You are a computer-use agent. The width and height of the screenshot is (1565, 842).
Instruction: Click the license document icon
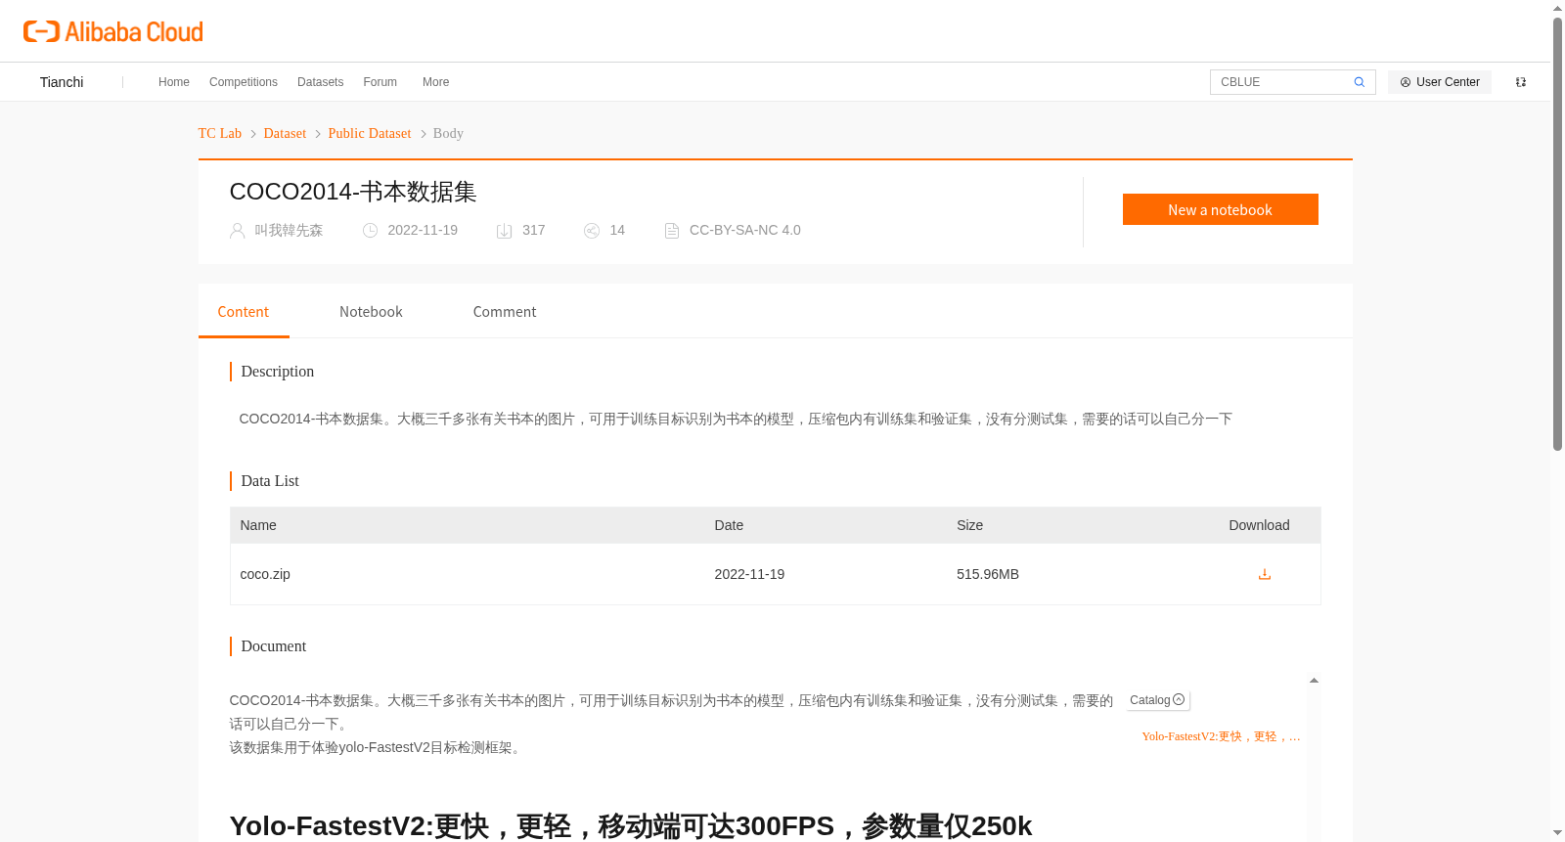pos(672,231)
